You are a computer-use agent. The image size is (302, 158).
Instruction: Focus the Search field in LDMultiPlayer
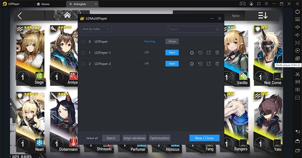(x=194, y=29)
